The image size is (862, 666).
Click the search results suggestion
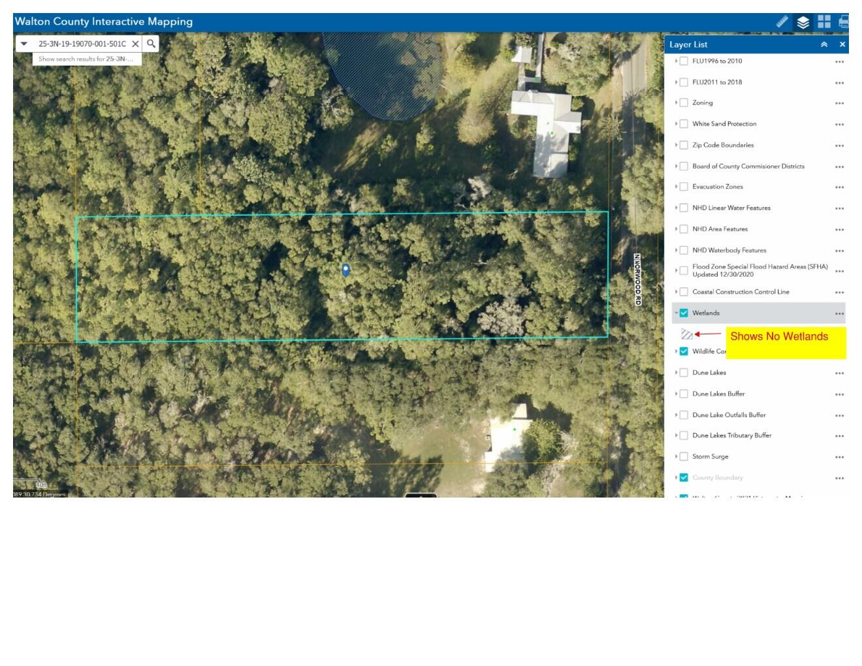(86, 59)
